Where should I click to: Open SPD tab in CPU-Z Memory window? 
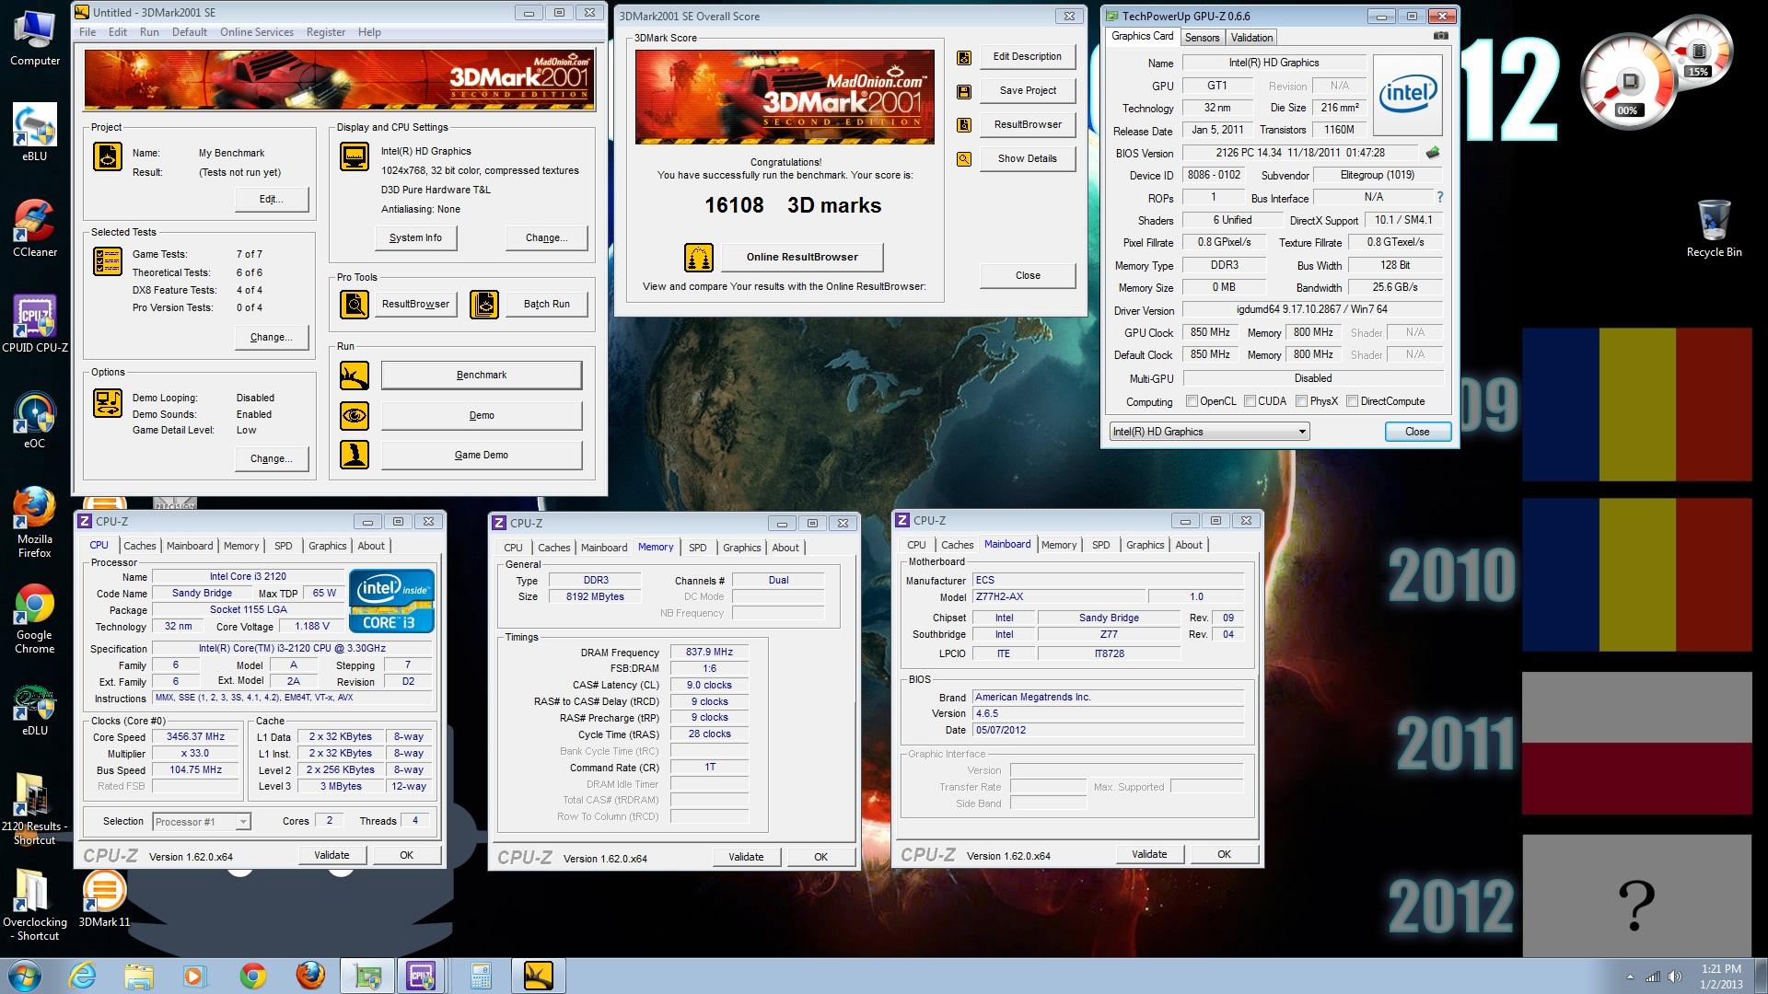698,548
